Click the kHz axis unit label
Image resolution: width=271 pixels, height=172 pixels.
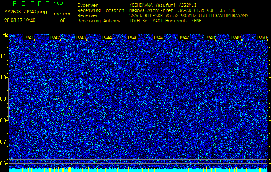4,35
